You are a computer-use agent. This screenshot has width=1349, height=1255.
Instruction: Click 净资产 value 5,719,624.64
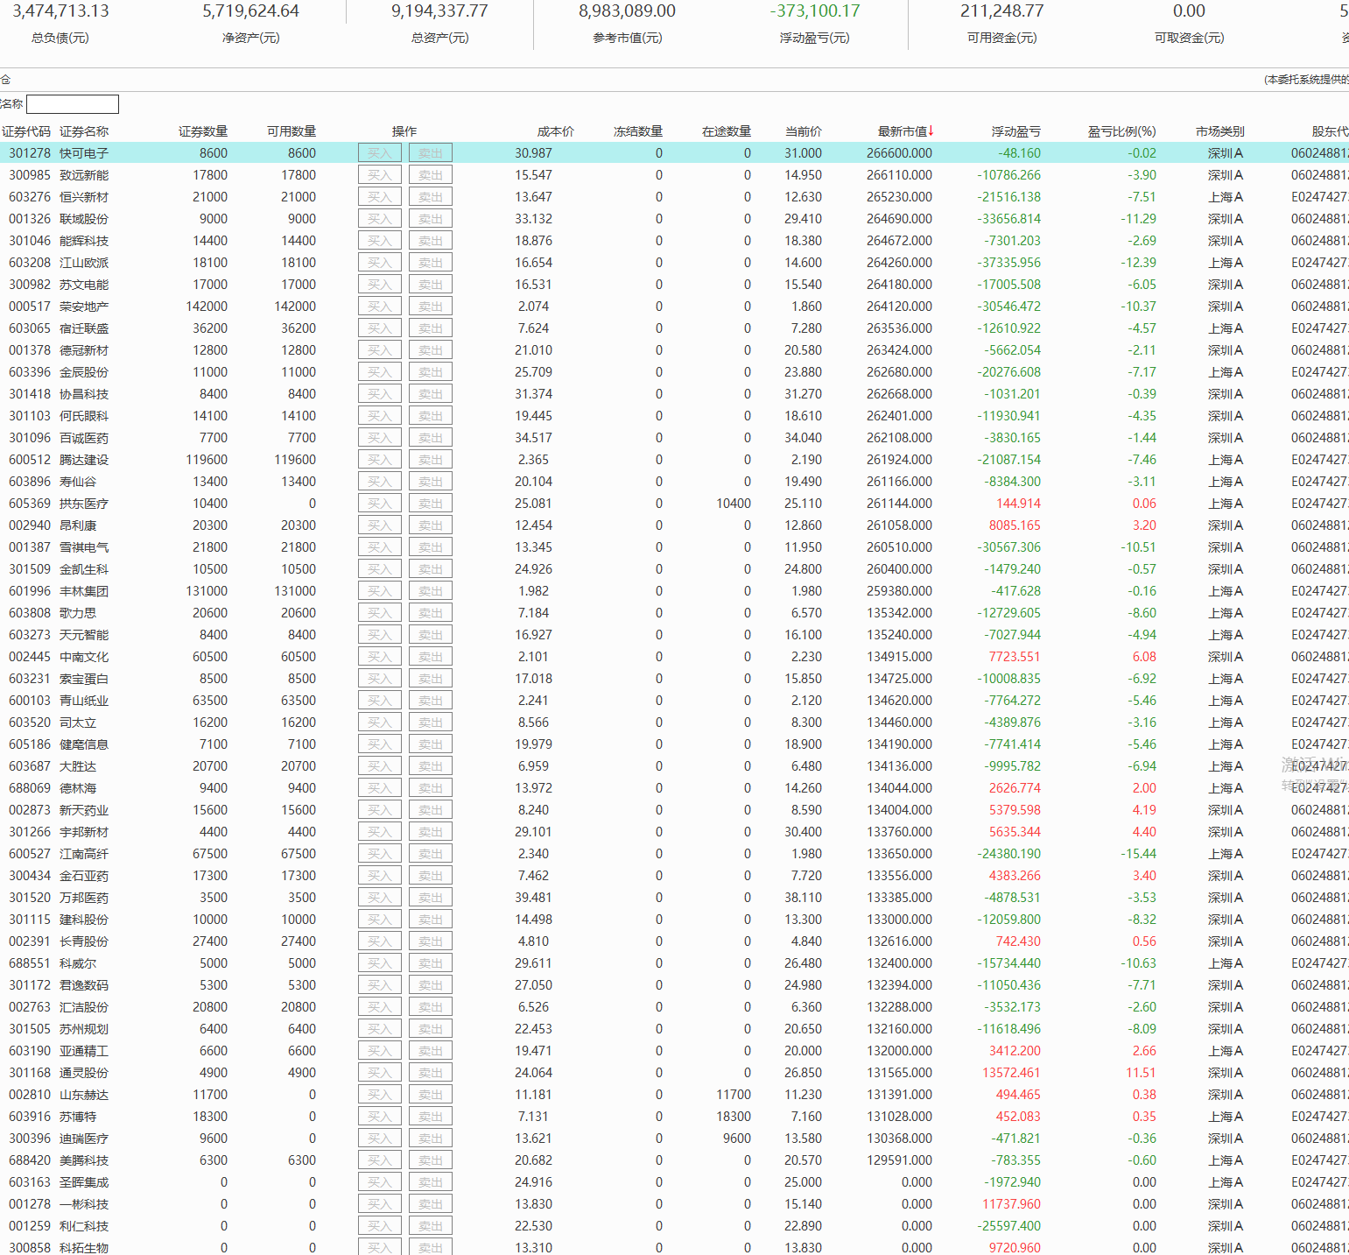coord(250,11)
